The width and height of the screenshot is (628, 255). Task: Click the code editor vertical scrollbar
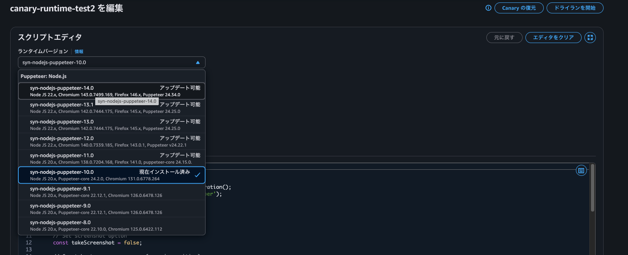(x=593, y=187)
